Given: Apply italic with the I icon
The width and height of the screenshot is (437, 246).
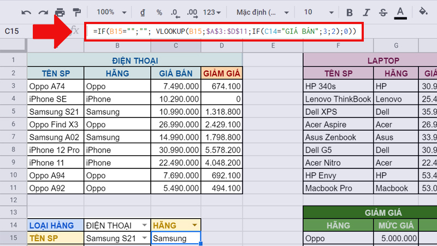Looking at the screenshot, I should [367, 12].
